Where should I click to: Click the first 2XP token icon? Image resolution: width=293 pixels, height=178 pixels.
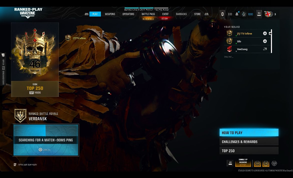[x=257, y=163]
